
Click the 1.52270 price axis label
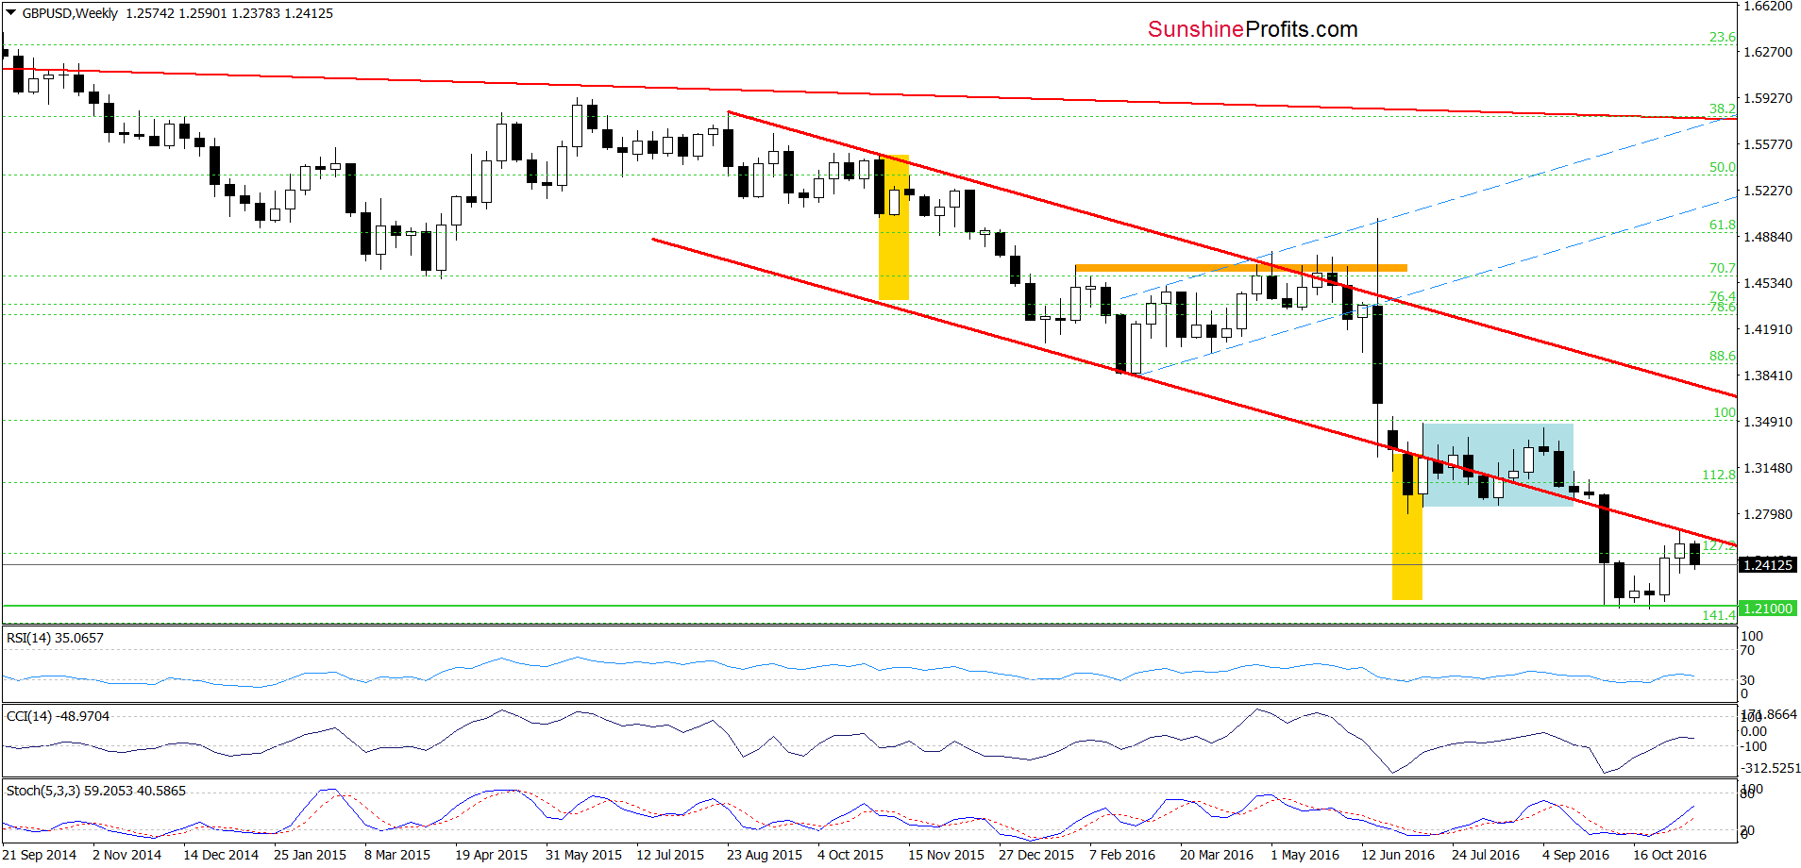click(1767, 191)
